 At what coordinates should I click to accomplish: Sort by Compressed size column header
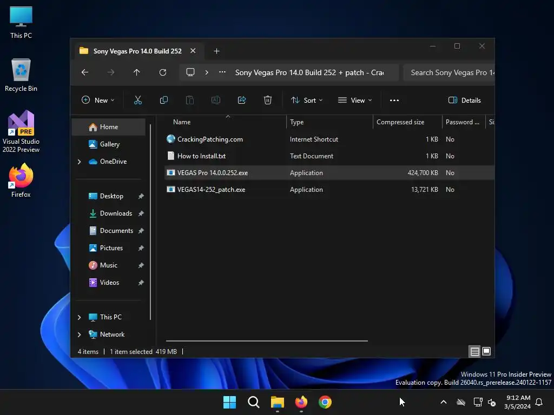(407, 122)
